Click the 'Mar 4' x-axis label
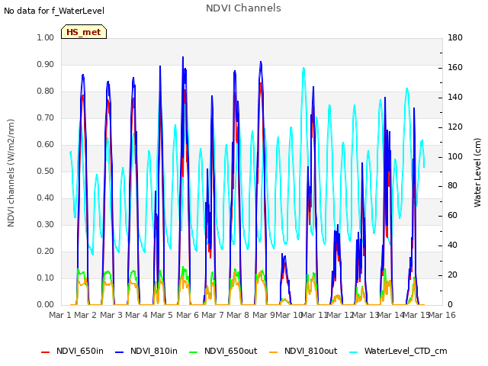The image size is (488, 366). (x=136, y=315)
